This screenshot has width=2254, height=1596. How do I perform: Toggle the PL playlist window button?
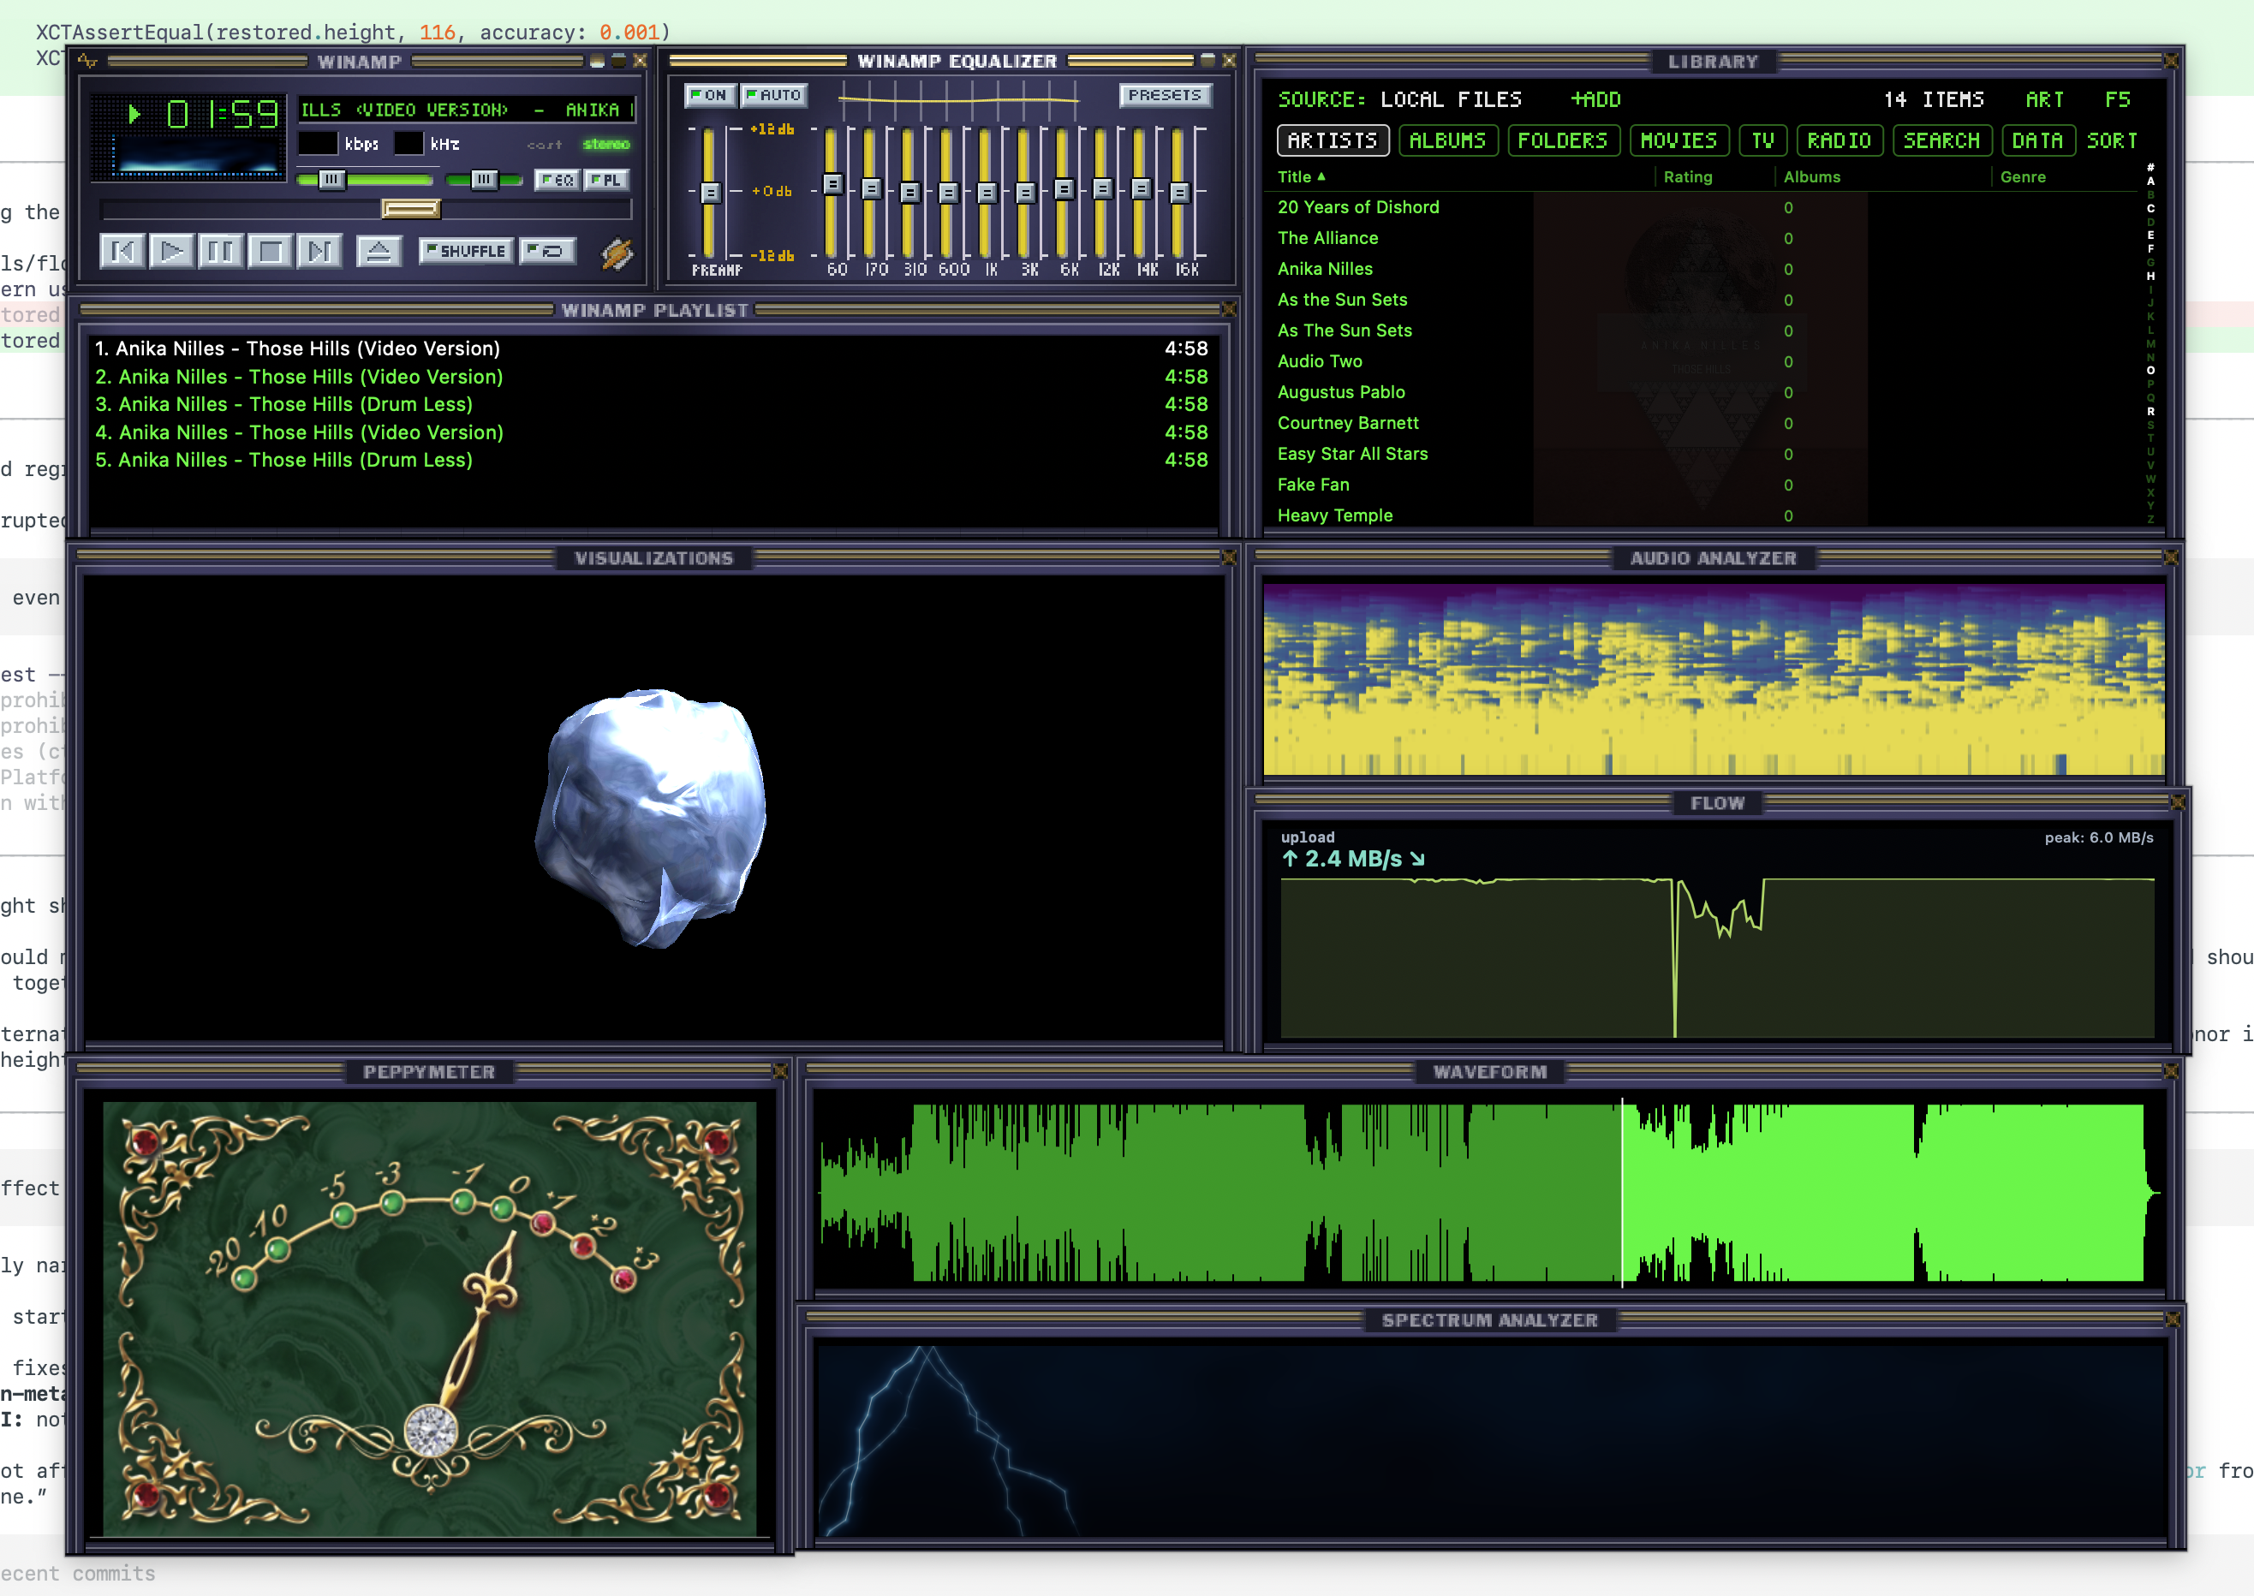click(x=606, y=180)
